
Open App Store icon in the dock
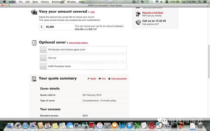click(x=129, y=125)
